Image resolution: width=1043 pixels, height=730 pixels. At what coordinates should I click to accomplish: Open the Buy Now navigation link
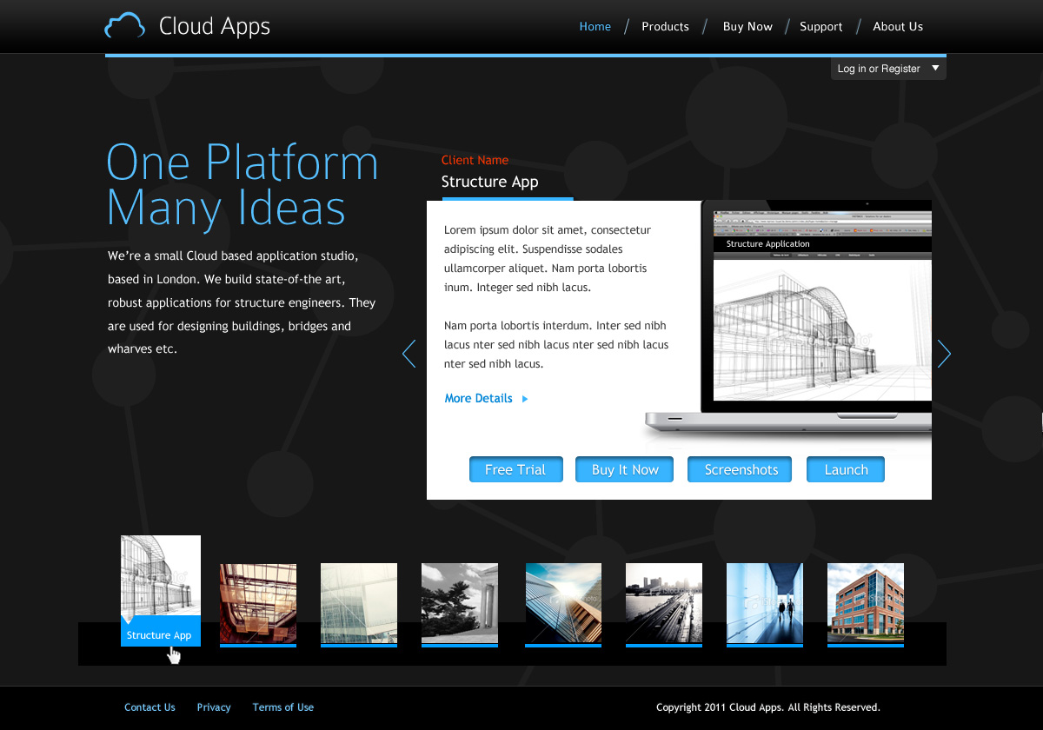point(747,27)
